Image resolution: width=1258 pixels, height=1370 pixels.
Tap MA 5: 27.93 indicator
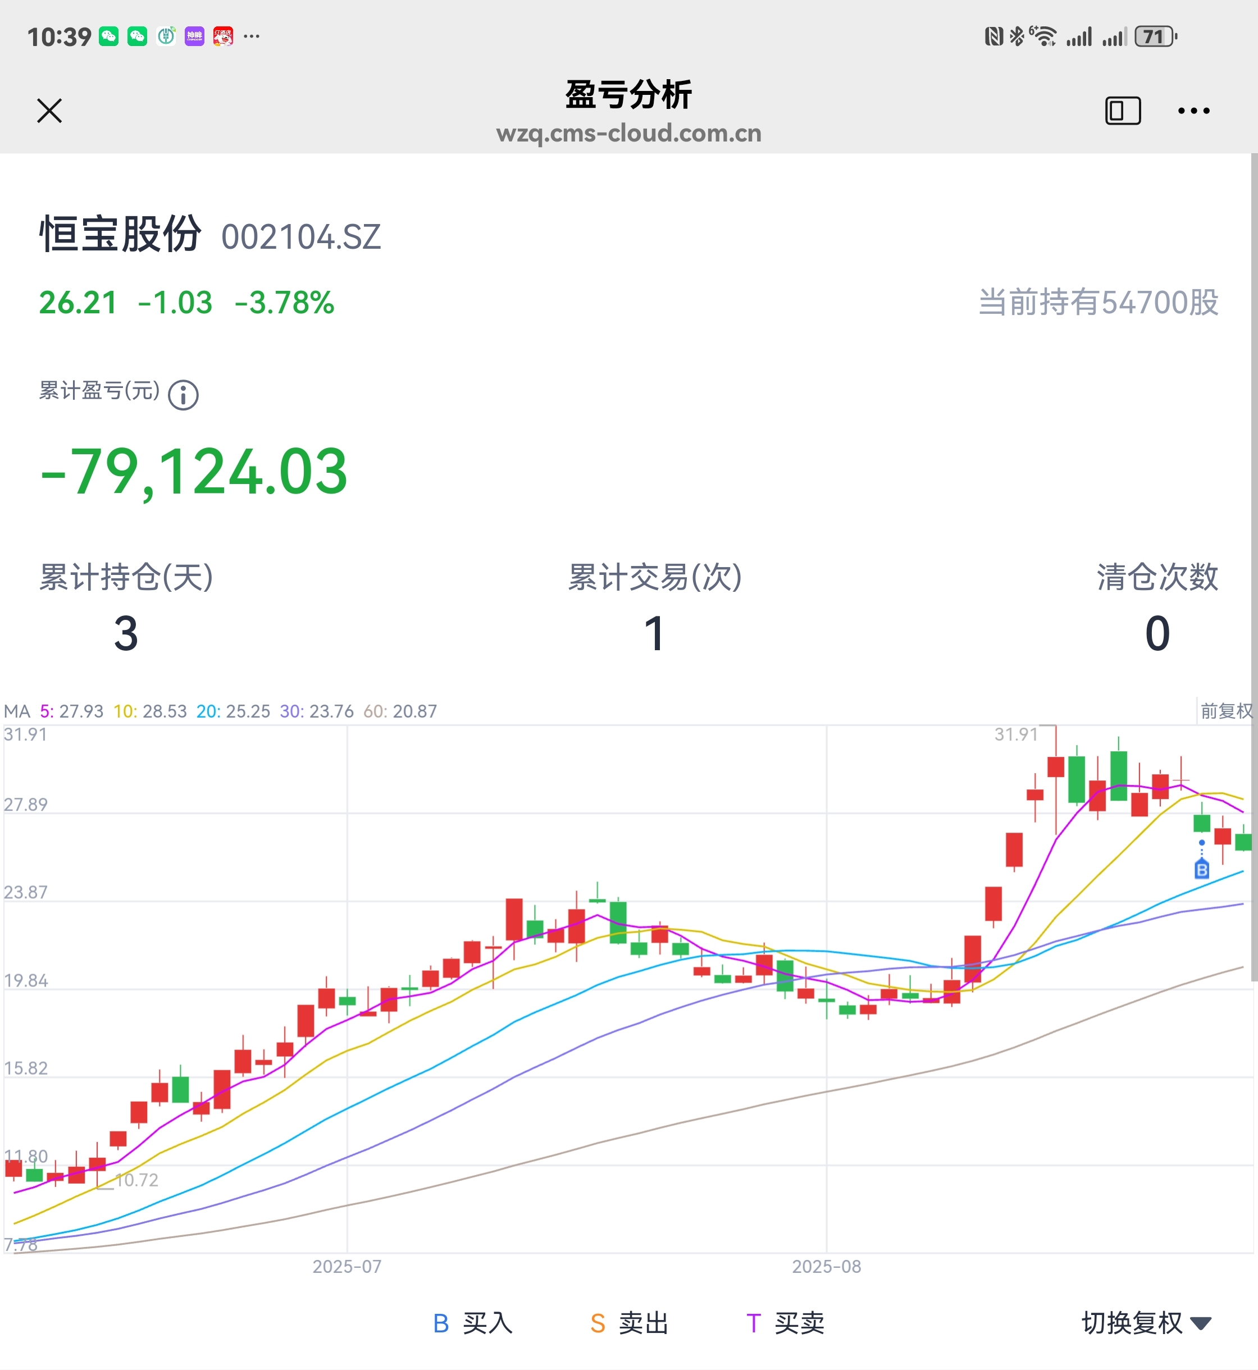click(71, 711)
